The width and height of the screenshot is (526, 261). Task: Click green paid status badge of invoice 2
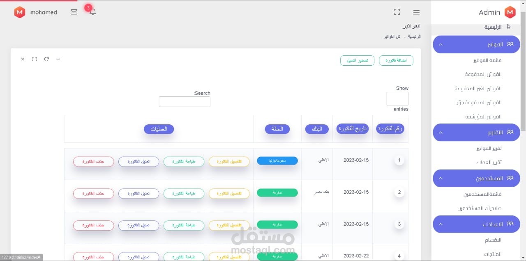pyautogui.click(x=277, y=192)
